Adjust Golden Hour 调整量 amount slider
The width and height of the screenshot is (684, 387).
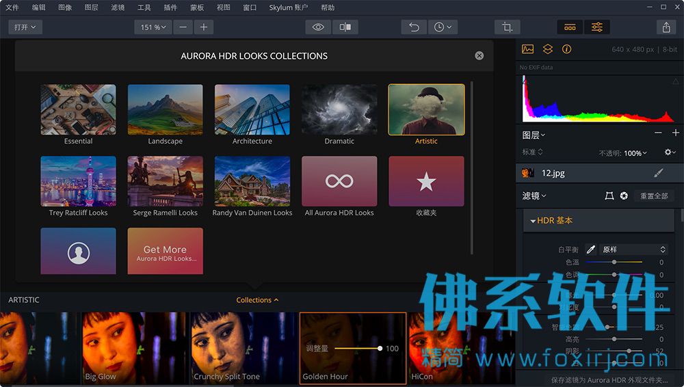358,348
